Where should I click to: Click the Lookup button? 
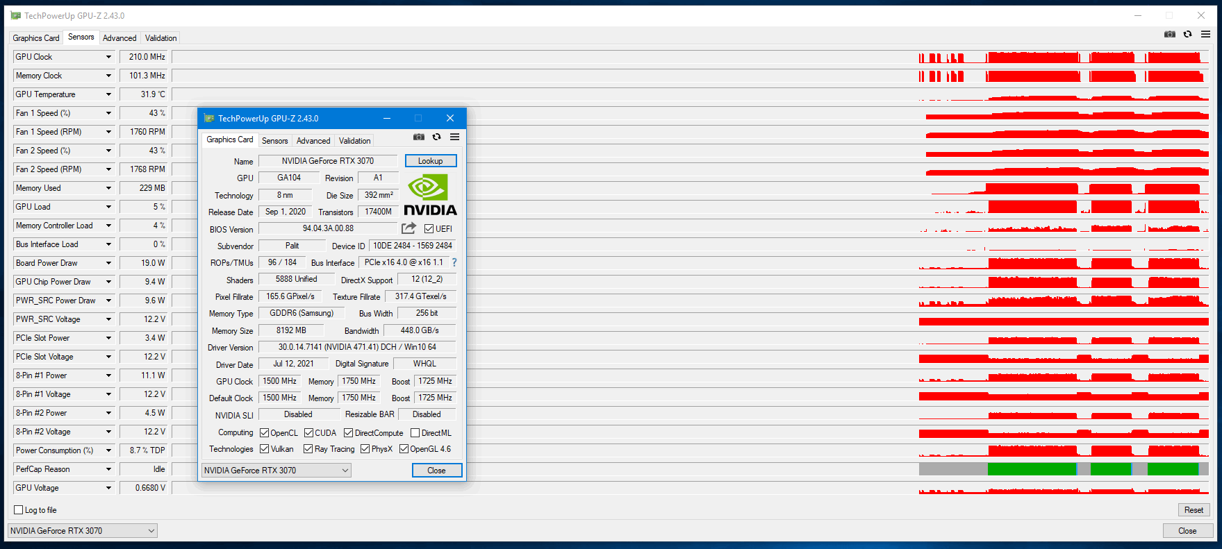431,161
